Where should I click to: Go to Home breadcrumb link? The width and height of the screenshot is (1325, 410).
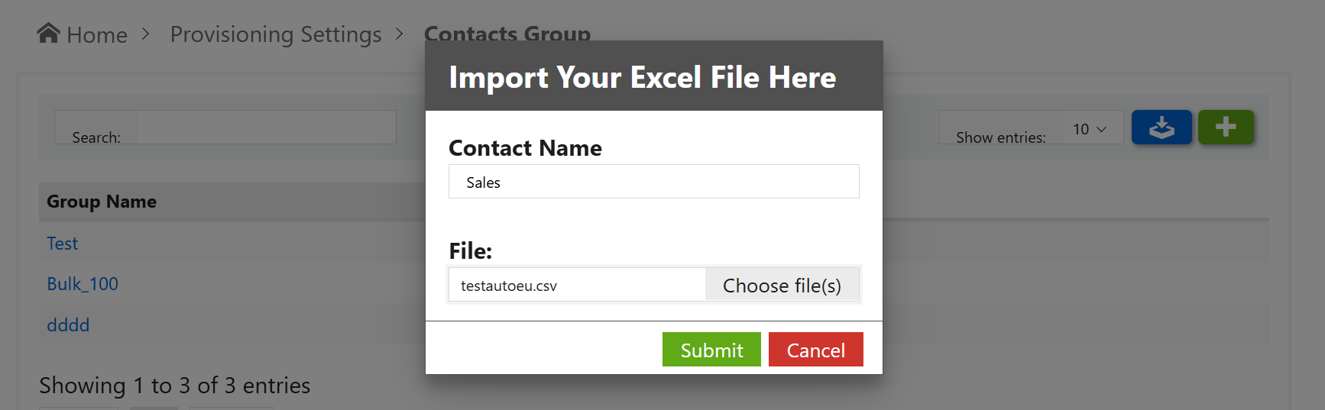pyautogui.click(x=97, y=34)
